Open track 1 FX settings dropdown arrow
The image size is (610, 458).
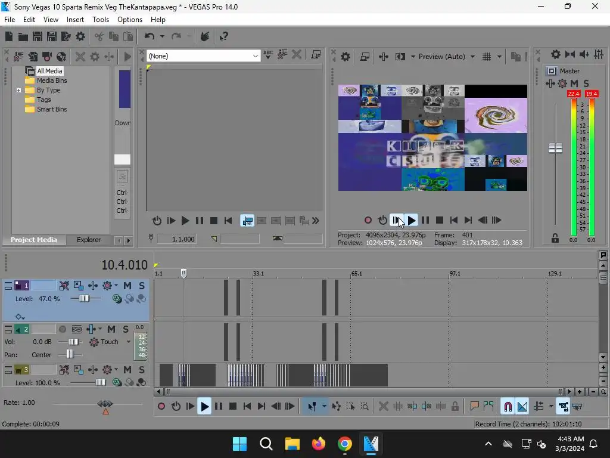click(x=116, y=286)
